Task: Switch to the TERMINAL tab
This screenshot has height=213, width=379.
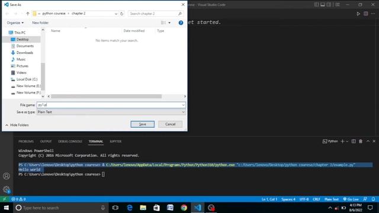Action: tap(96, 141)
